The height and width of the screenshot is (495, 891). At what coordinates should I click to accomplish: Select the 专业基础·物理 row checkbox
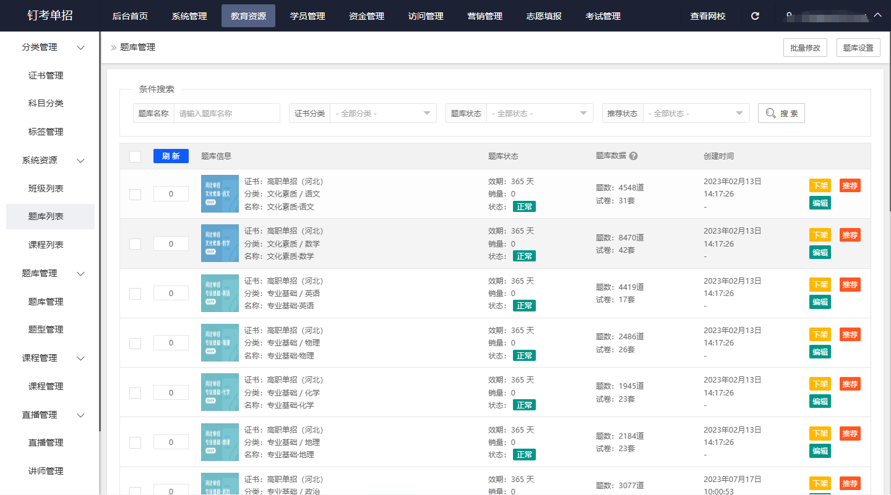[x=135, y=343]
